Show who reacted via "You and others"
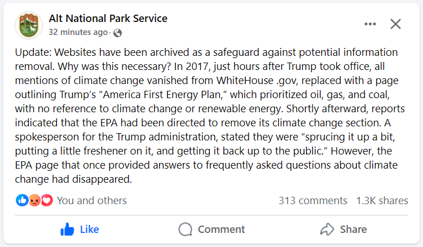 [x=92, y=200]
